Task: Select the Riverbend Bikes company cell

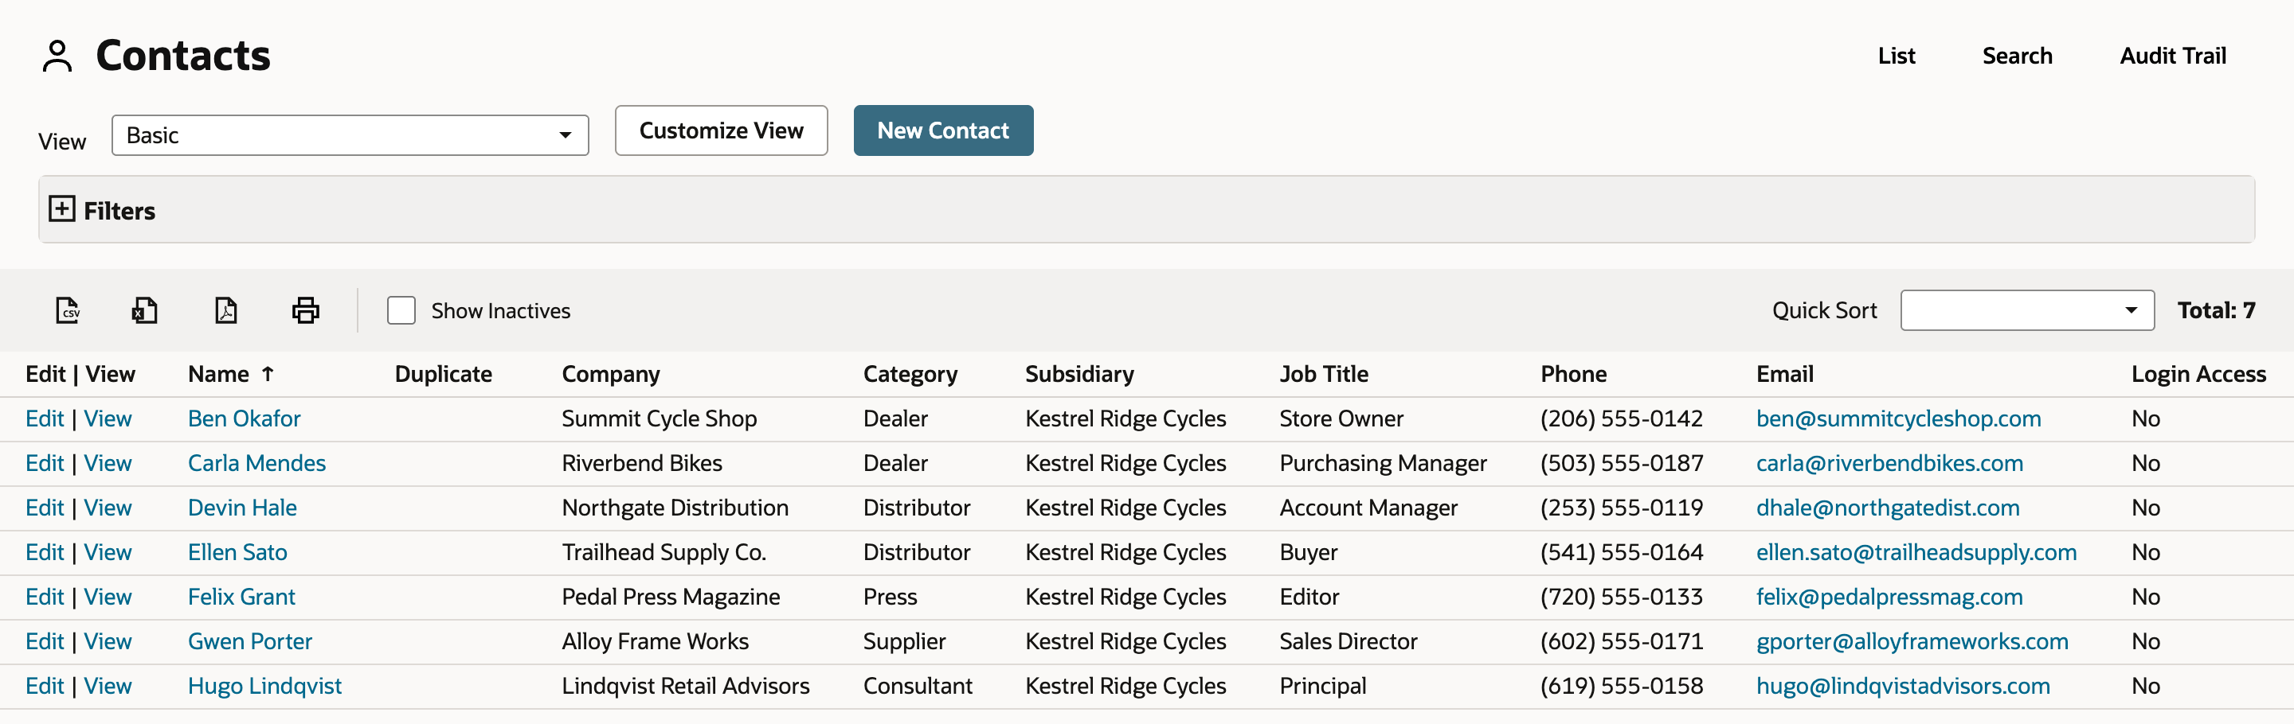Action: click(641, 463)
